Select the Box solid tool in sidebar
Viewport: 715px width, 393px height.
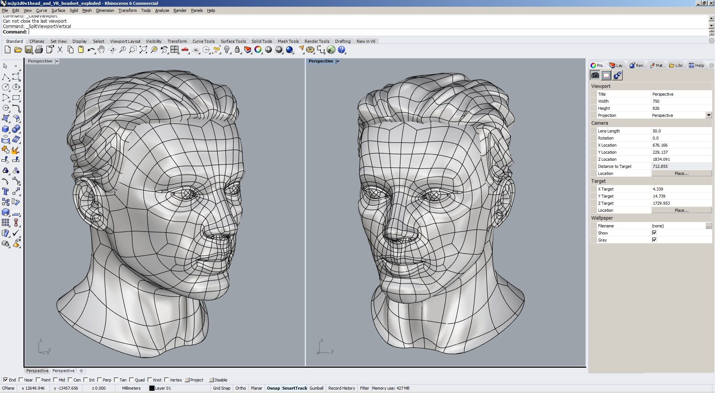tap(6, 129)
